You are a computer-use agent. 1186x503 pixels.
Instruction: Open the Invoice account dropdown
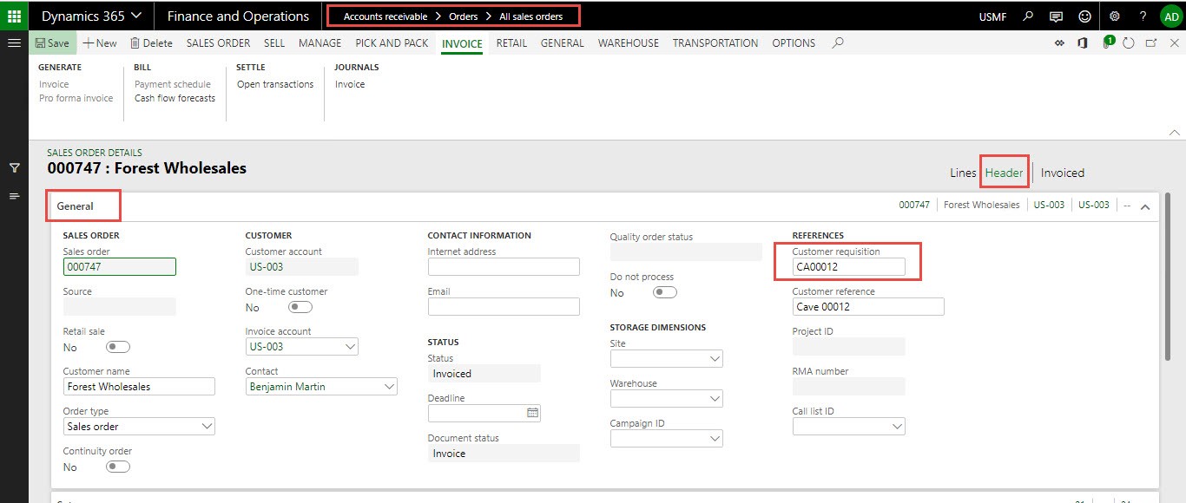click(350, 346)
